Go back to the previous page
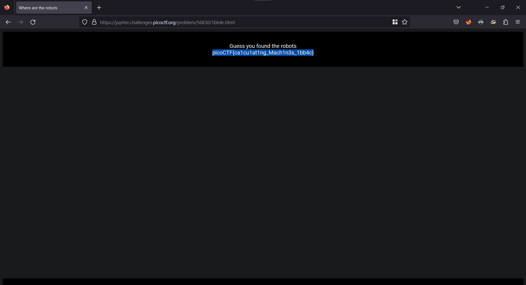This screenshot has width=526, height=285. coord(8,22)
